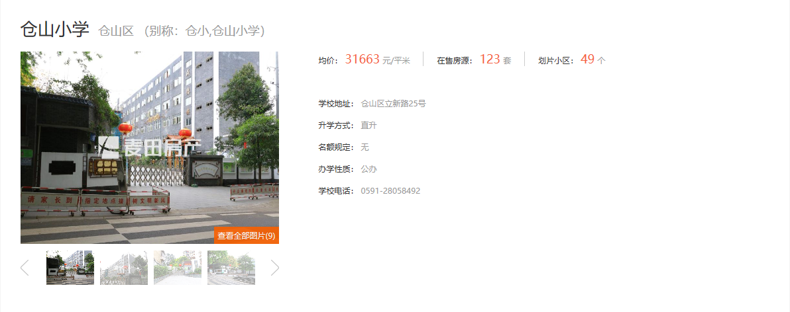Screen dimensions: 790x312
Task: Click the 仓山区 district label beside title
Action: tap(116, 31)
